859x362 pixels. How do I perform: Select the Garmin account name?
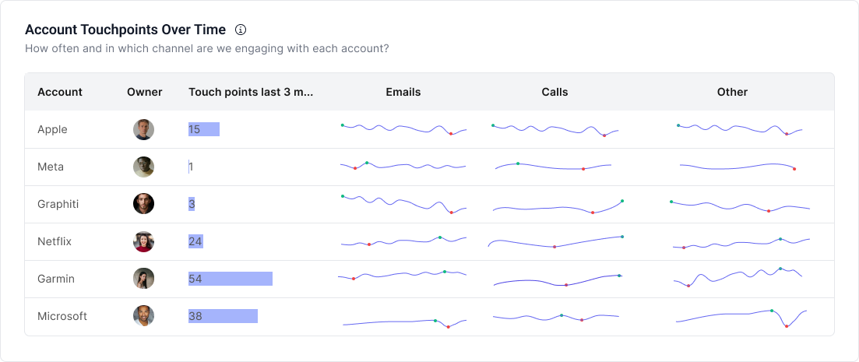tap(56, 279)
